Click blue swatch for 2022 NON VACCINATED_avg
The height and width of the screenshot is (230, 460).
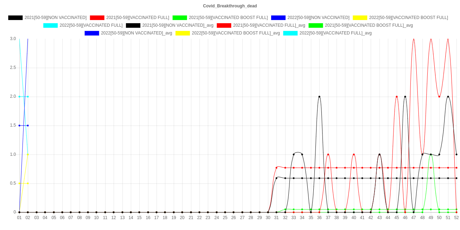coord(91,33)
